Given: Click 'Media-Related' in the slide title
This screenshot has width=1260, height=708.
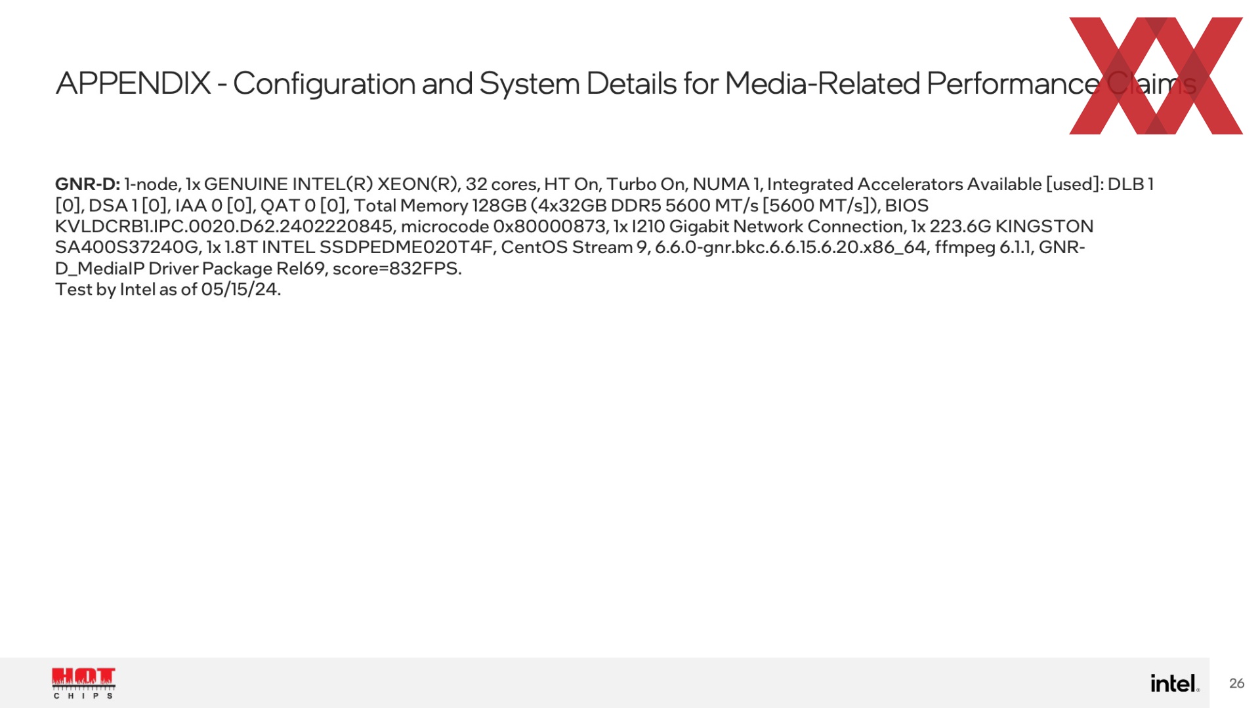Looking at the screenshot, I should [822, 83].
